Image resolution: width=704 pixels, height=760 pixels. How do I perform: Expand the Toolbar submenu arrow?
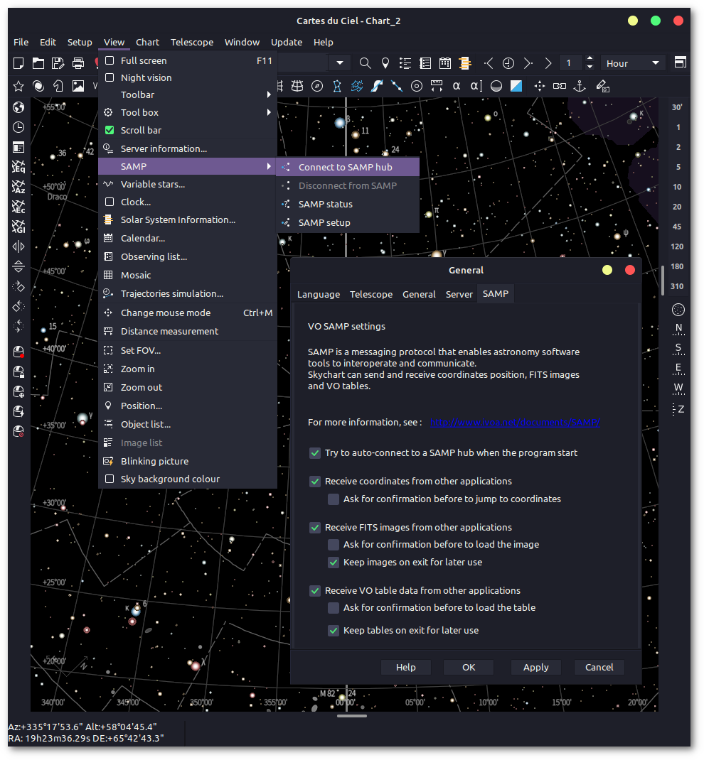(269, 94)
